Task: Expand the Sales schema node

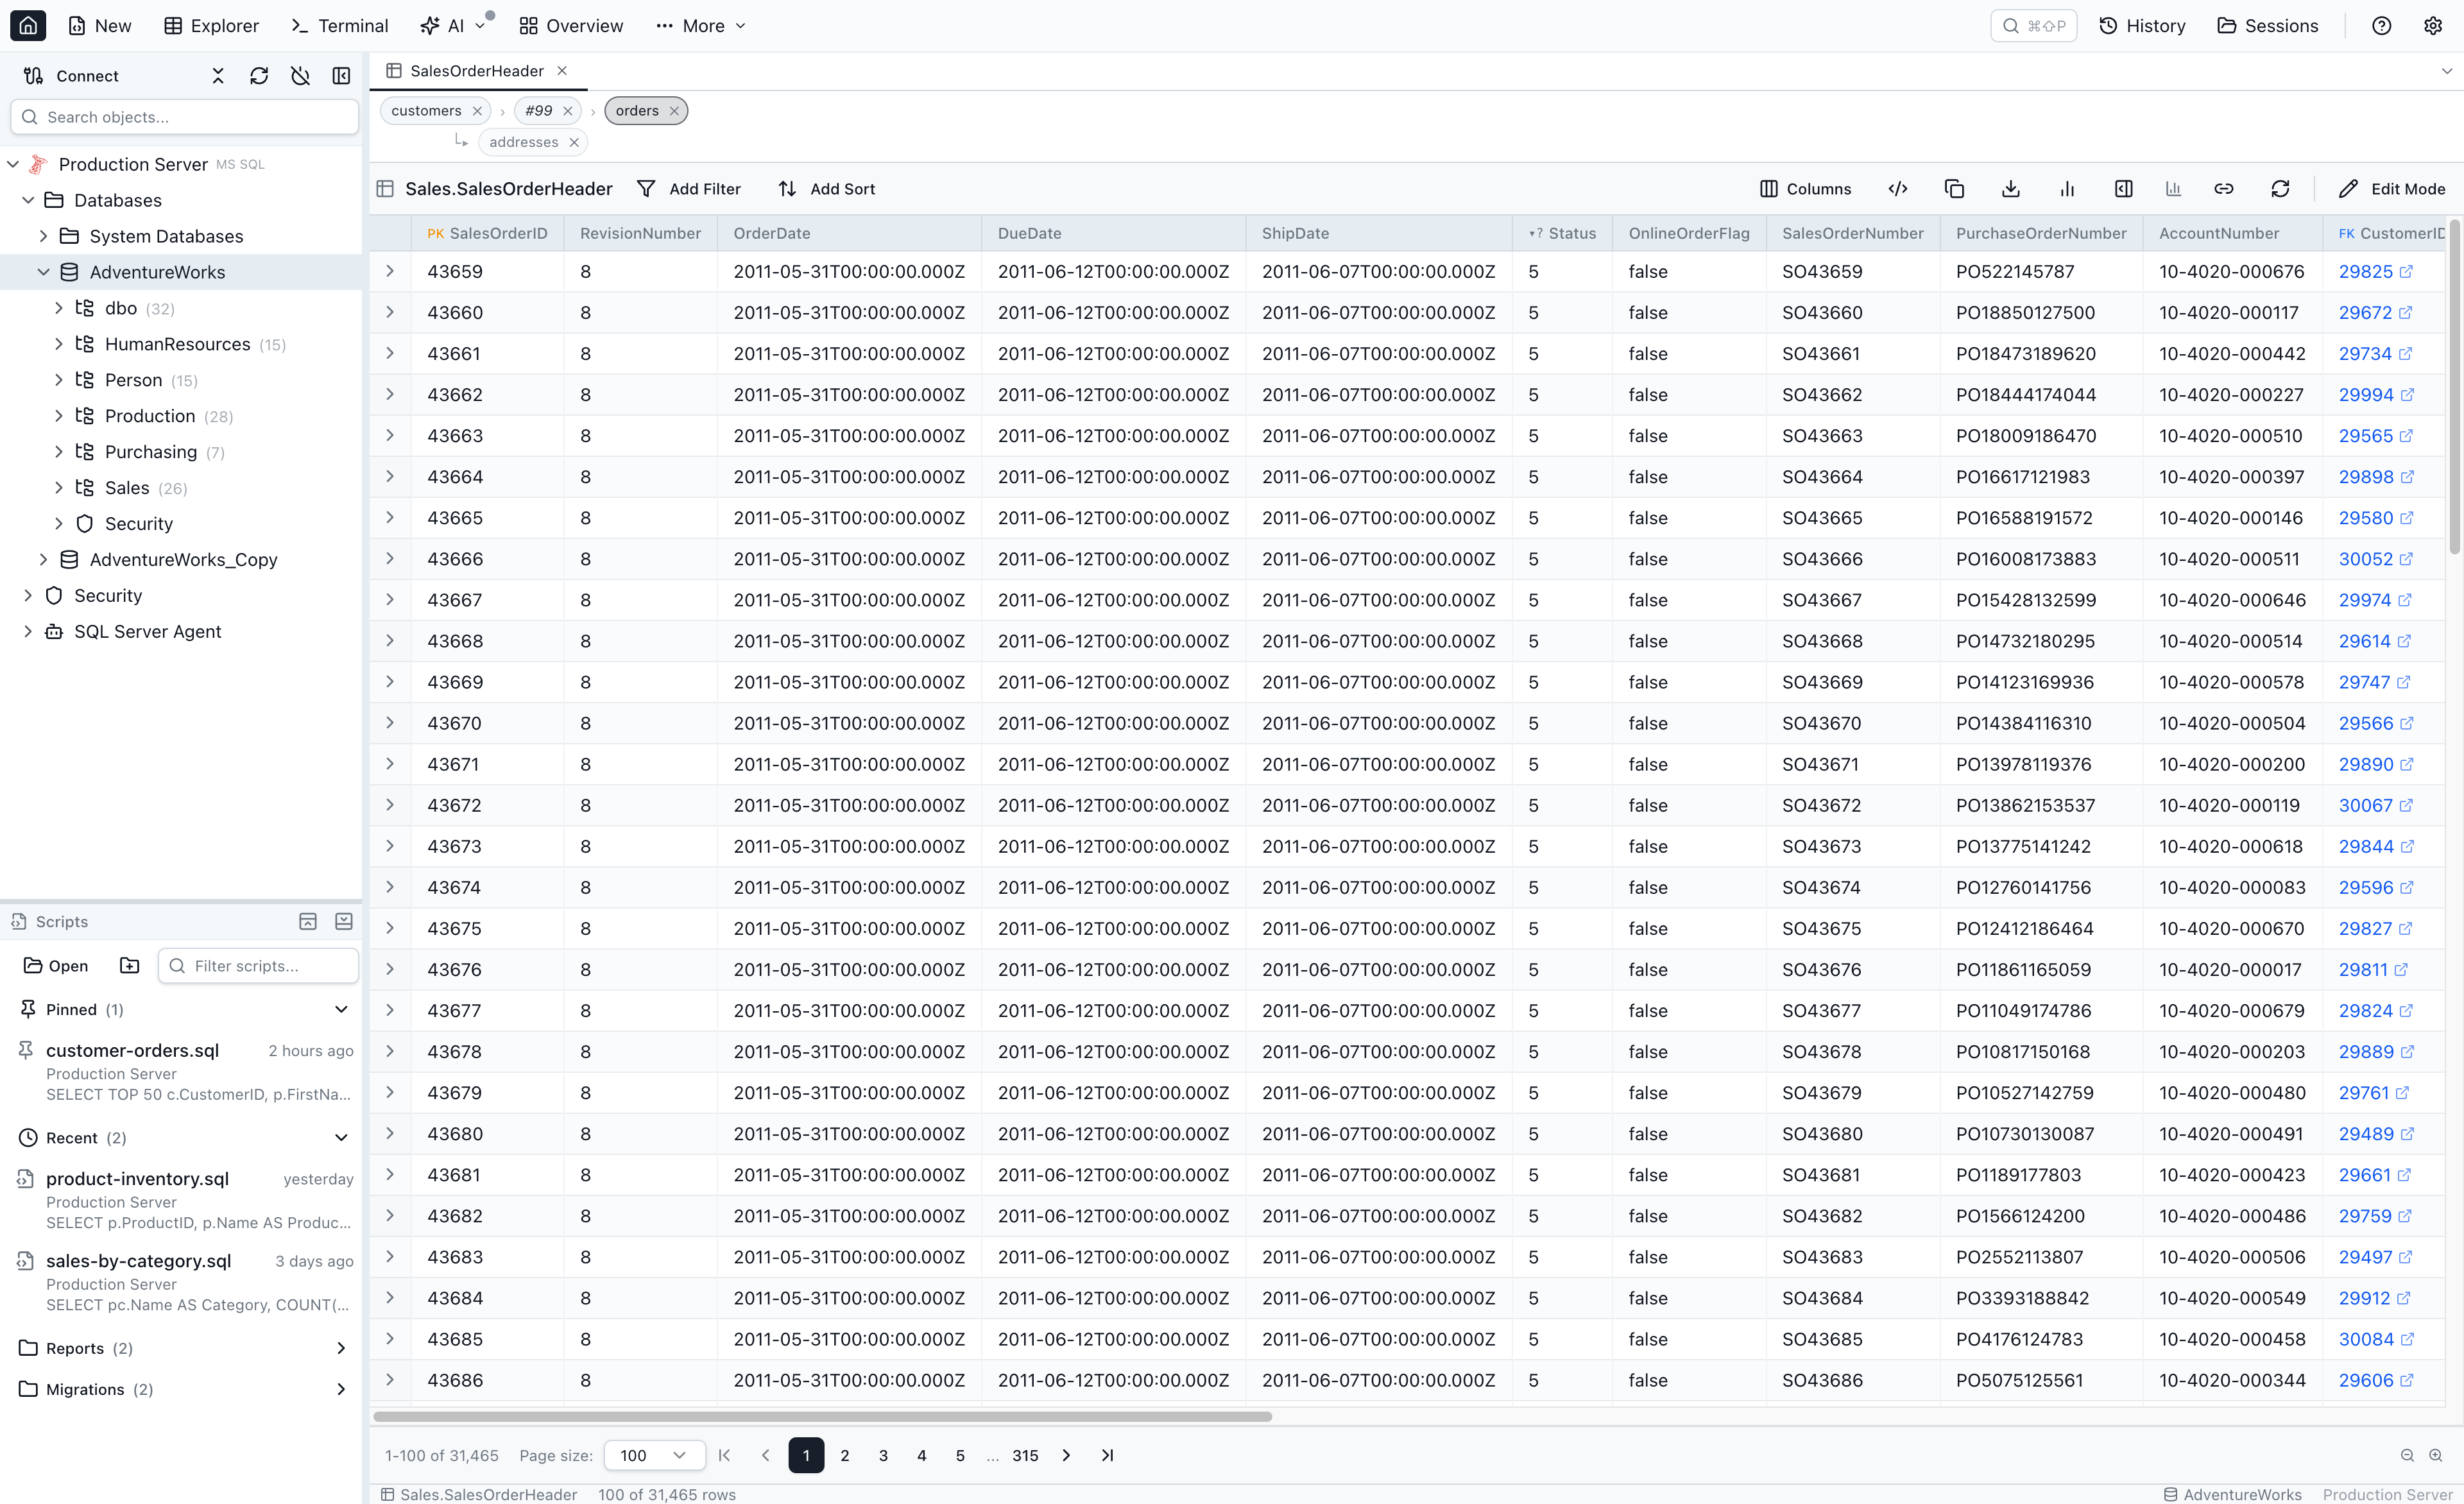Action: click(x=58, y=488)
